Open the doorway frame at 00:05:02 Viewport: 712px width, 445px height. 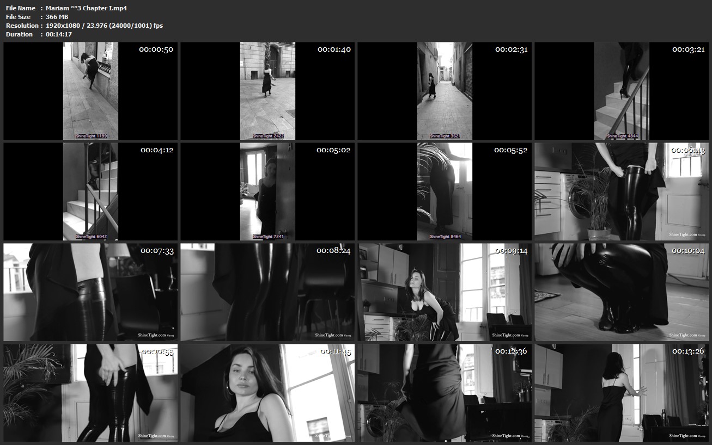(x=267, y=191)
